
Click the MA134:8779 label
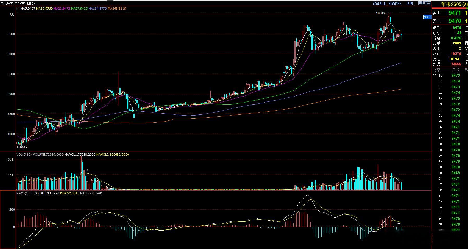[x=98, y=9]
